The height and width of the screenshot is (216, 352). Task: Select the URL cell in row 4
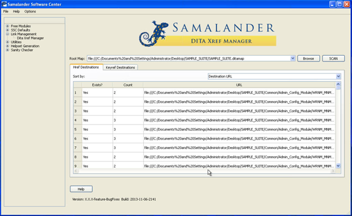(239, 120)
